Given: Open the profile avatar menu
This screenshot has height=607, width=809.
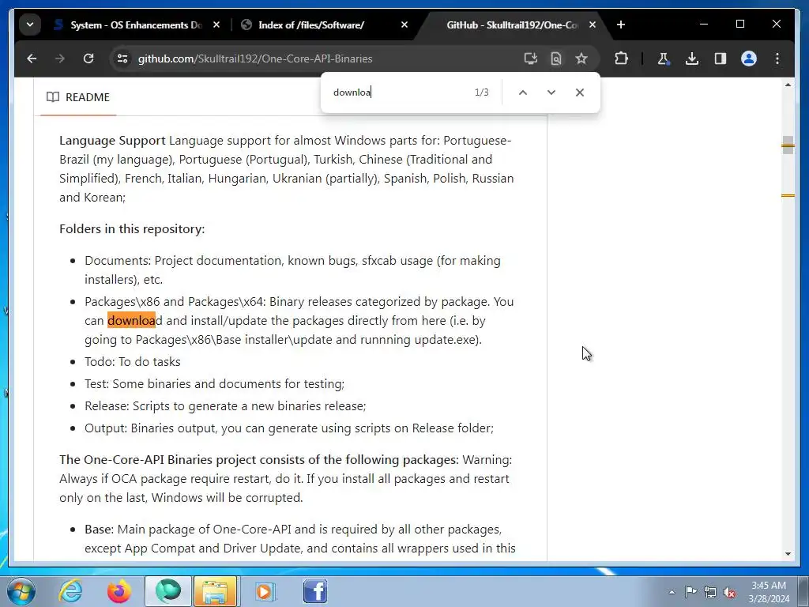Looking at the screenshot, I should pyautogui.click(x=749, y=58).
